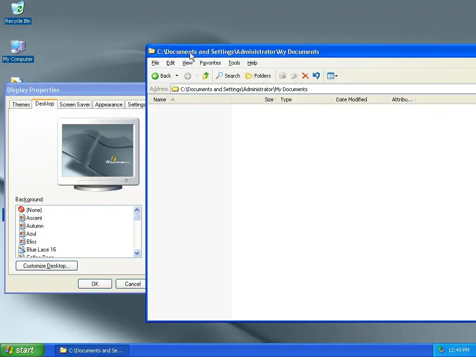Screen dimensions: 476x357
Task: Click the Display Properties title bar
Action: tap(75, 90)
